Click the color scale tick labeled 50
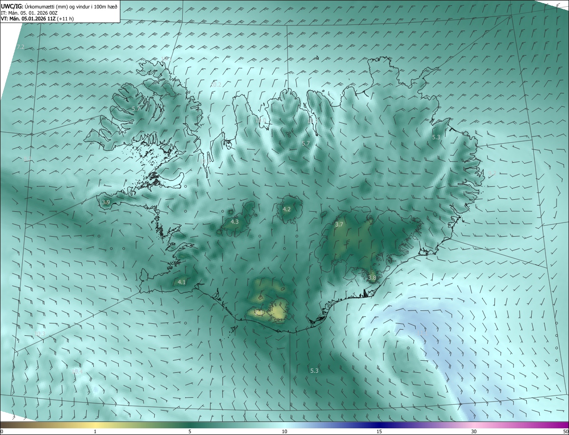This screenshot has height=435, width=569. pyautogui.click(x=565, y=431)
